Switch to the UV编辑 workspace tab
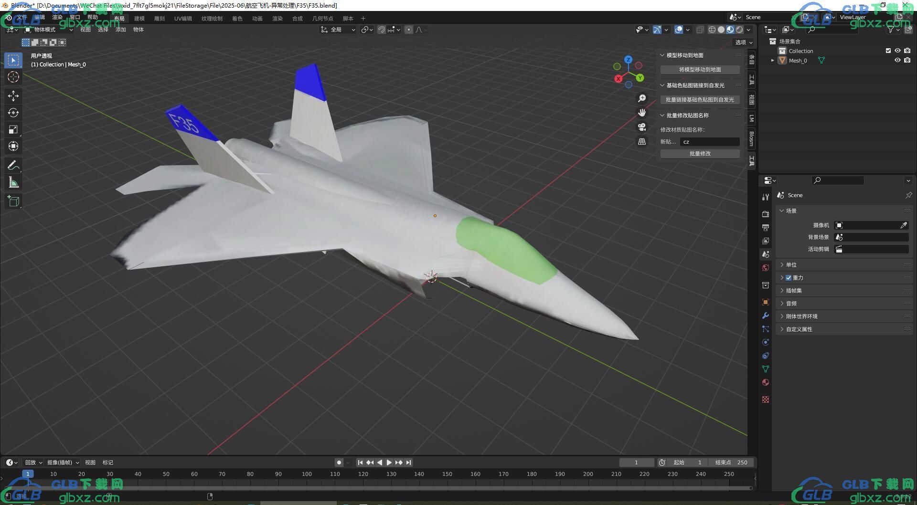The image size is (917, 505). tap(183, 19)
